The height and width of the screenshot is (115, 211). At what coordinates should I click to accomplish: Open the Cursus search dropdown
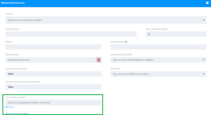pos(106,20)
